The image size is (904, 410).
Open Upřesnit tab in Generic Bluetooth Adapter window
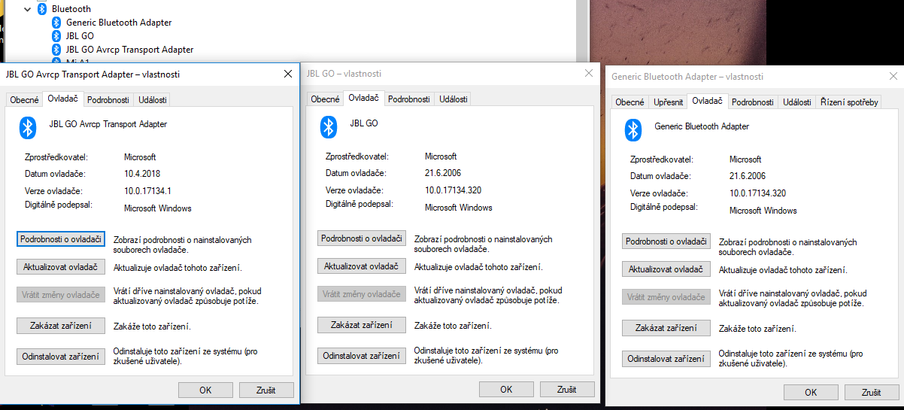[669, 102]
